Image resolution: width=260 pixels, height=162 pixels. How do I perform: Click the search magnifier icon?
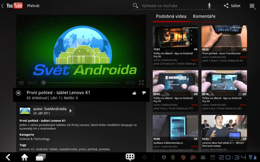click(136, 6)
